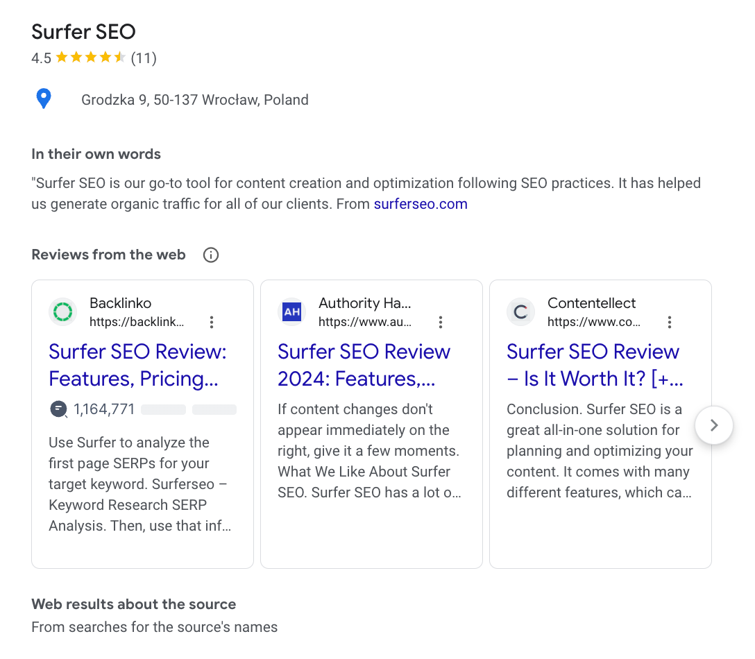Click the Backlinko green circle favicon
This screenshot has height=659, width=755.
click(x=63, y=312)
